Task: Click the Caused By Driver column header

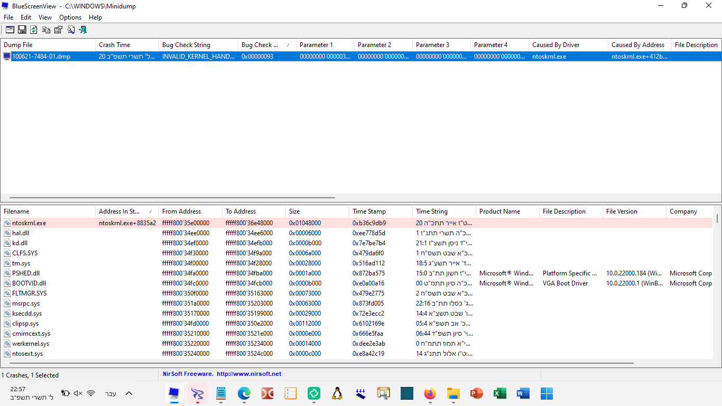Action: pos(568,45)
